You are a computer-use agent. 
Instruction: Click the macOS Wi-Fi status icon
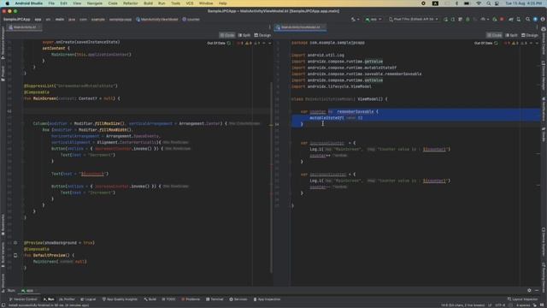pyautogui.click(x=479, y=3)
